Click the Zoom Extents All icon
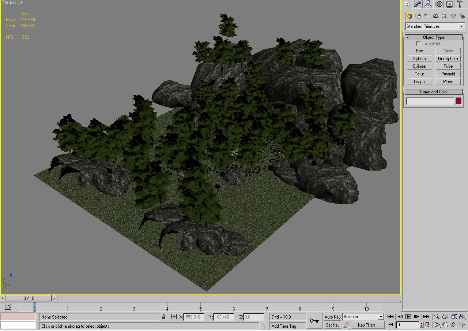The height and width of the screenshot is (331, 468). pos(463,317)
